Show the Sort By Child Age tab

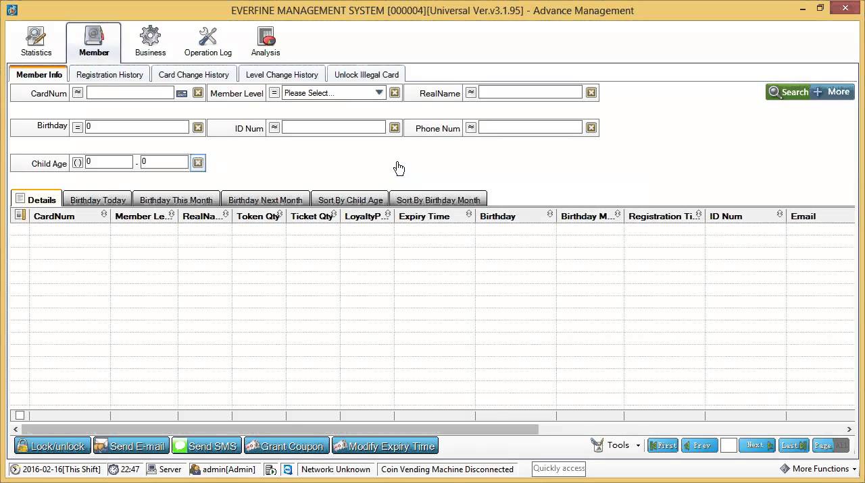pyautogui.click(x=350, y=200)
